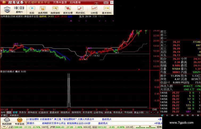Open the on-screen keyboard icon in title bar
The height and width of the screenshot is (129, 201).
[106, 2]
